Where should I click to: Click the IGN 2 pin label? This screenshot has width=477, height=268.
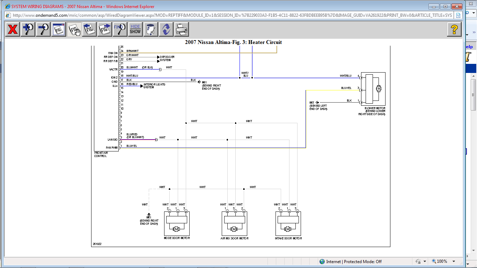(113, 77)
